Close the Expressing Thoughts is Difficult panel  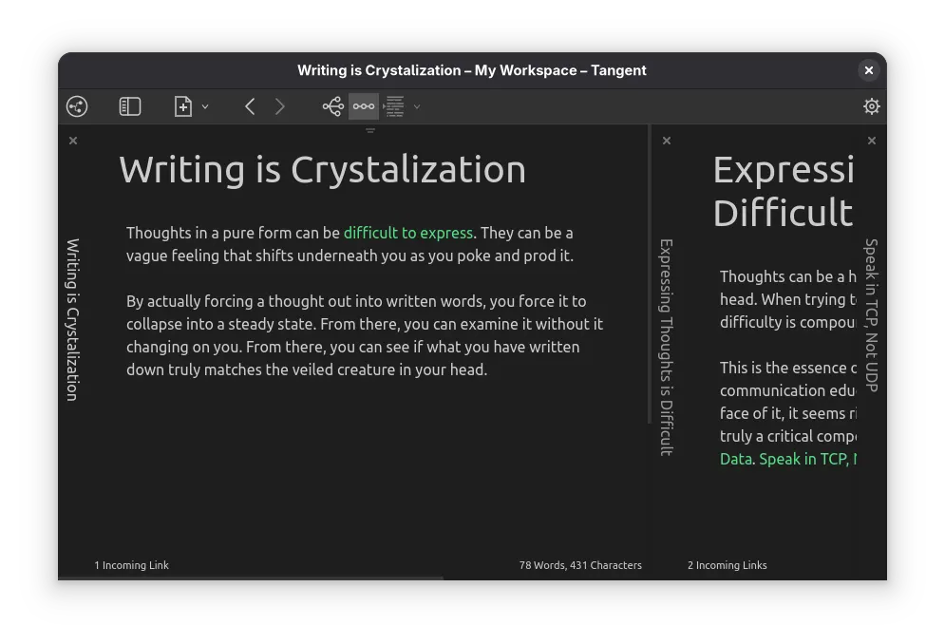pos(667,141)
